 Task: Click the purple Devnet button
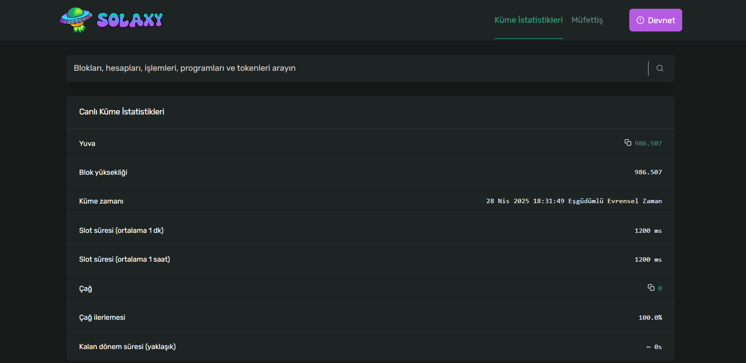655,20
